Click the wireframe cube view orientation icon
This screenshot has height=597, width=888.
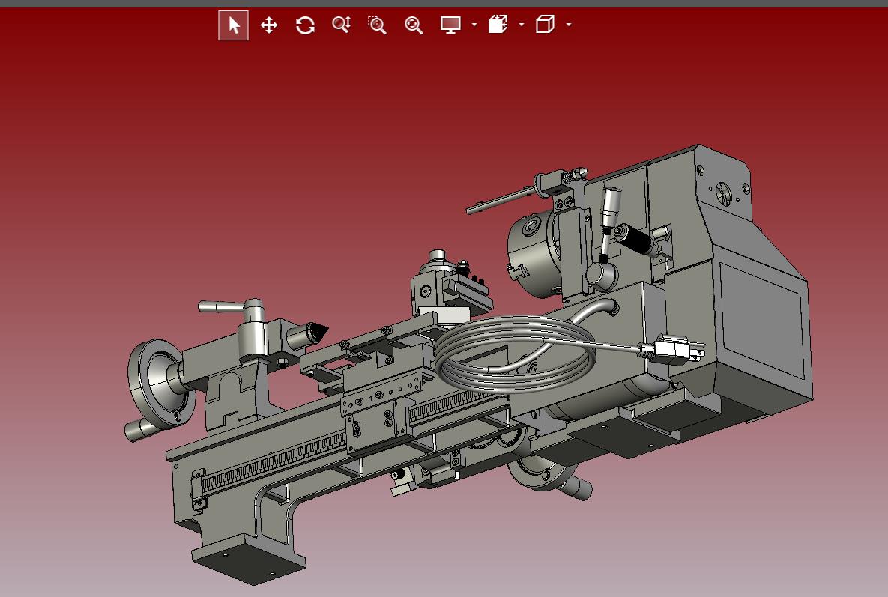pyautogui.click(x=545, y=24)
